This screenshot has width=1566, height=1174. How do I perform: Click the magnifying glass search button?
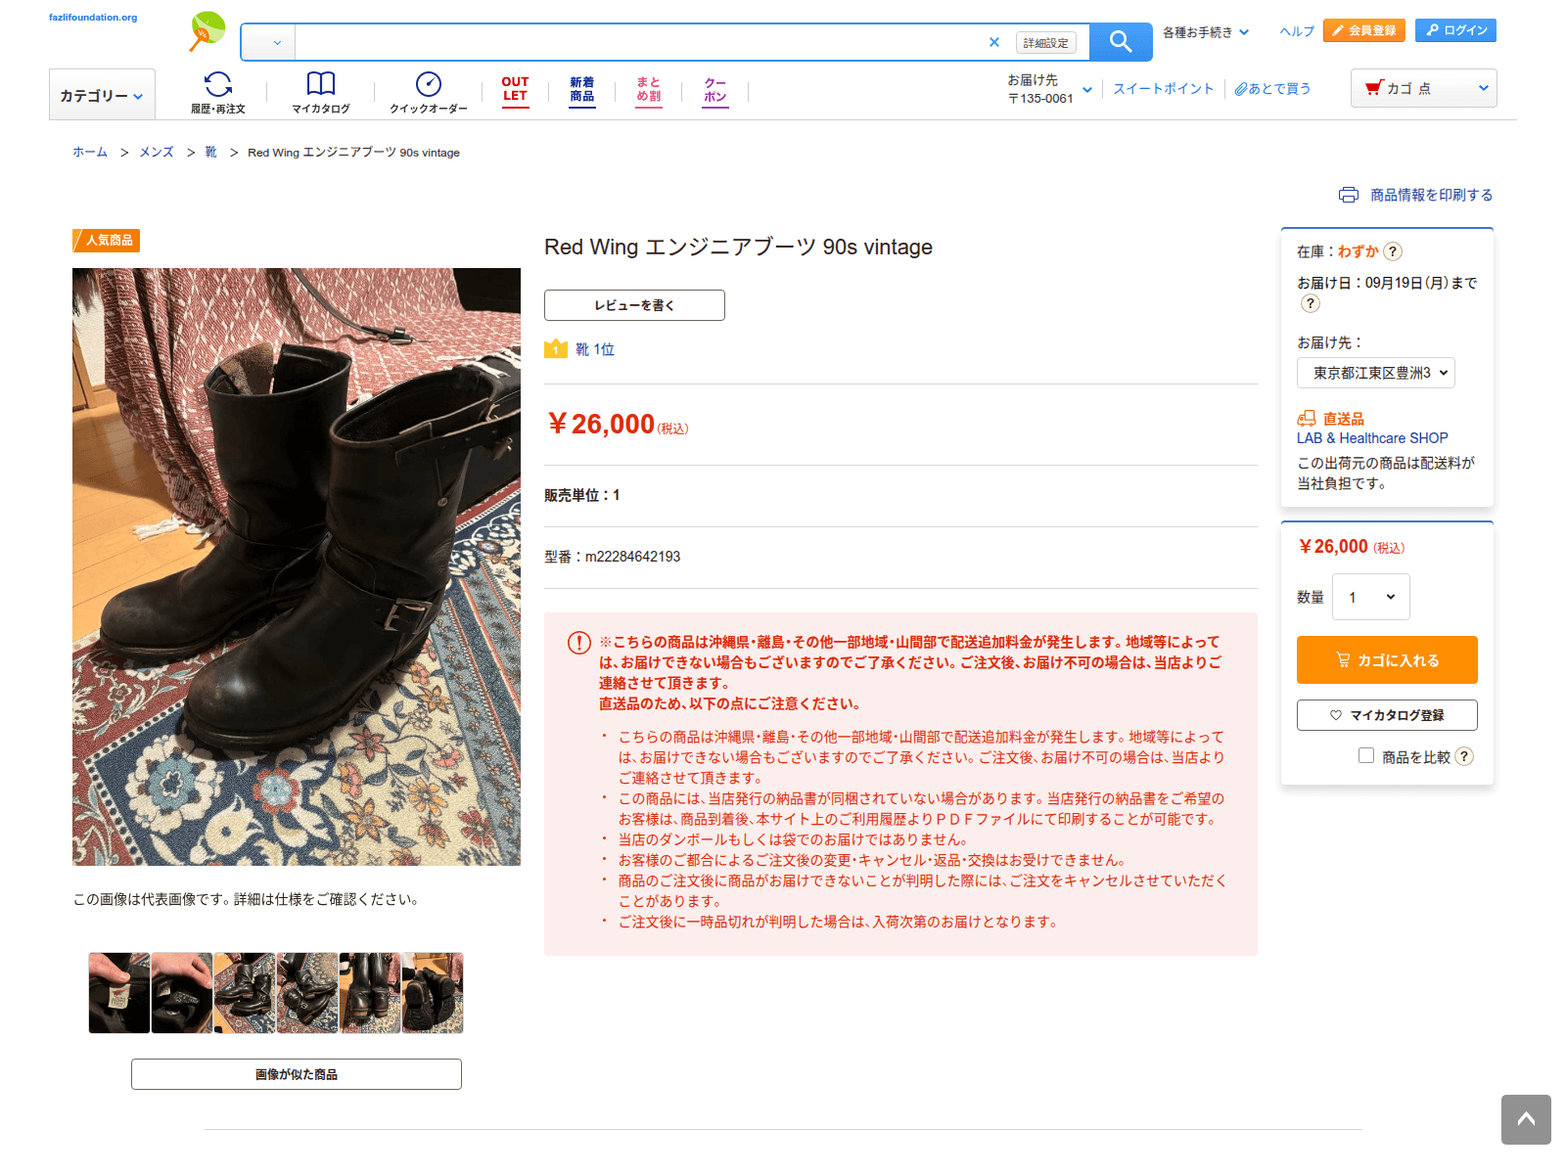tap(1121, 42)
